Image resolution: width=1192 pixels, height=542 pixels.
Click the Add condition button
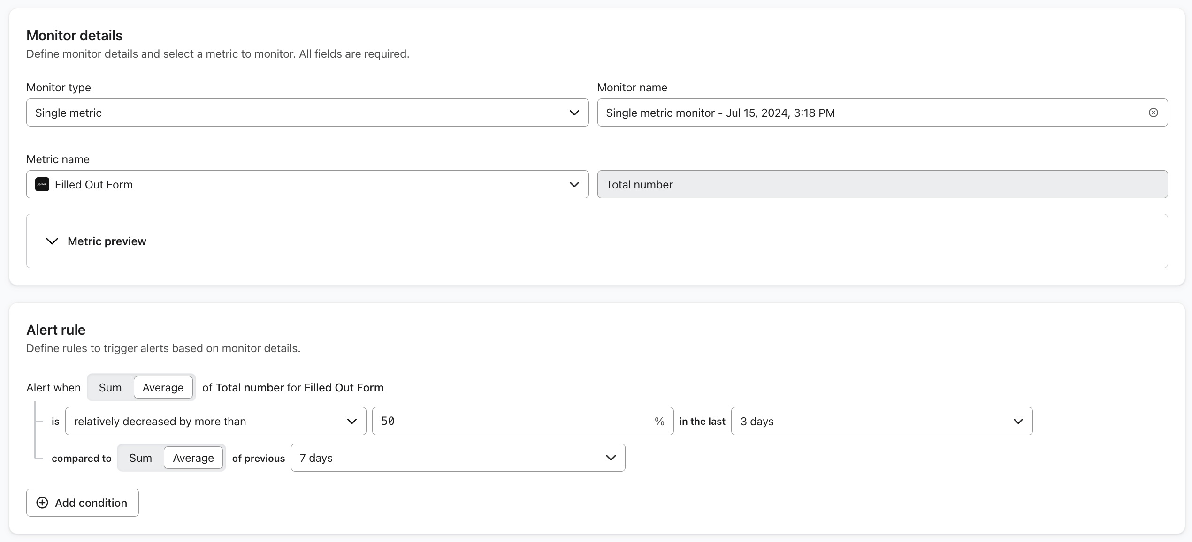83,503
